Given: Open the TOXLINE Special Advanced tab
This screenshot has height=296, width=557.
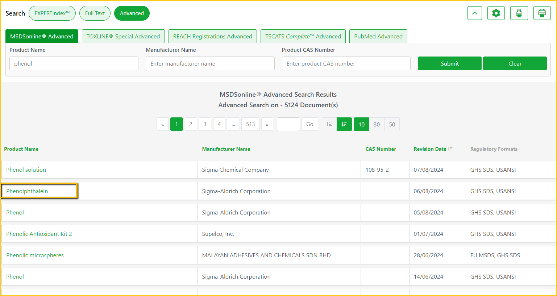Looking at the screenshot, I should 123,36.
